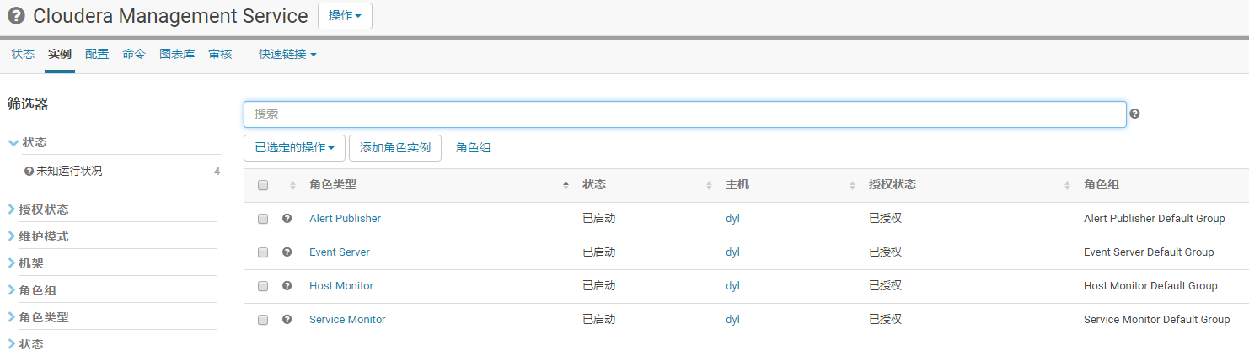Click Host Monitor Default Group text
Screen dimensions: 1249x350
[x=1150, y=285]
